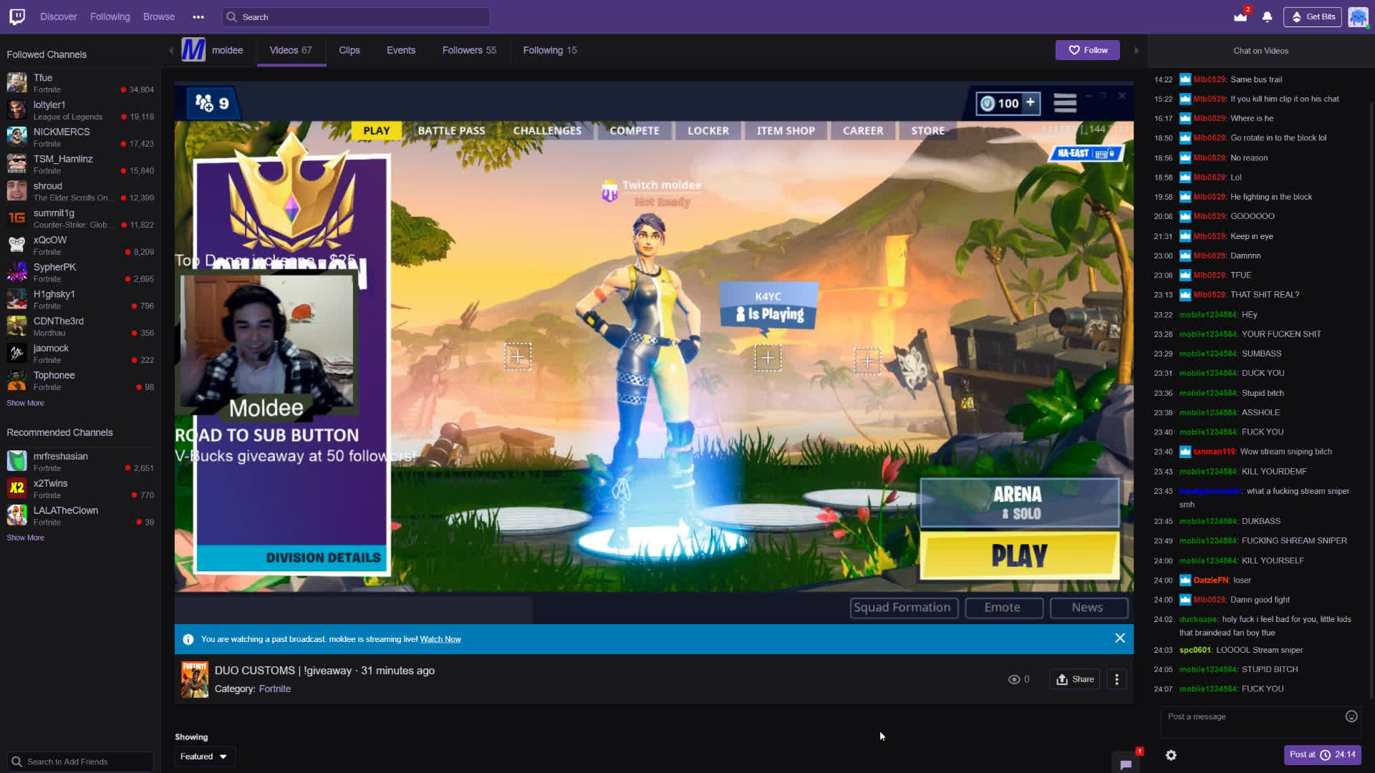This screenshot has height=773, width=1375.
Task: Open the Fortnite category link
Action: click(x=275, y=689)
